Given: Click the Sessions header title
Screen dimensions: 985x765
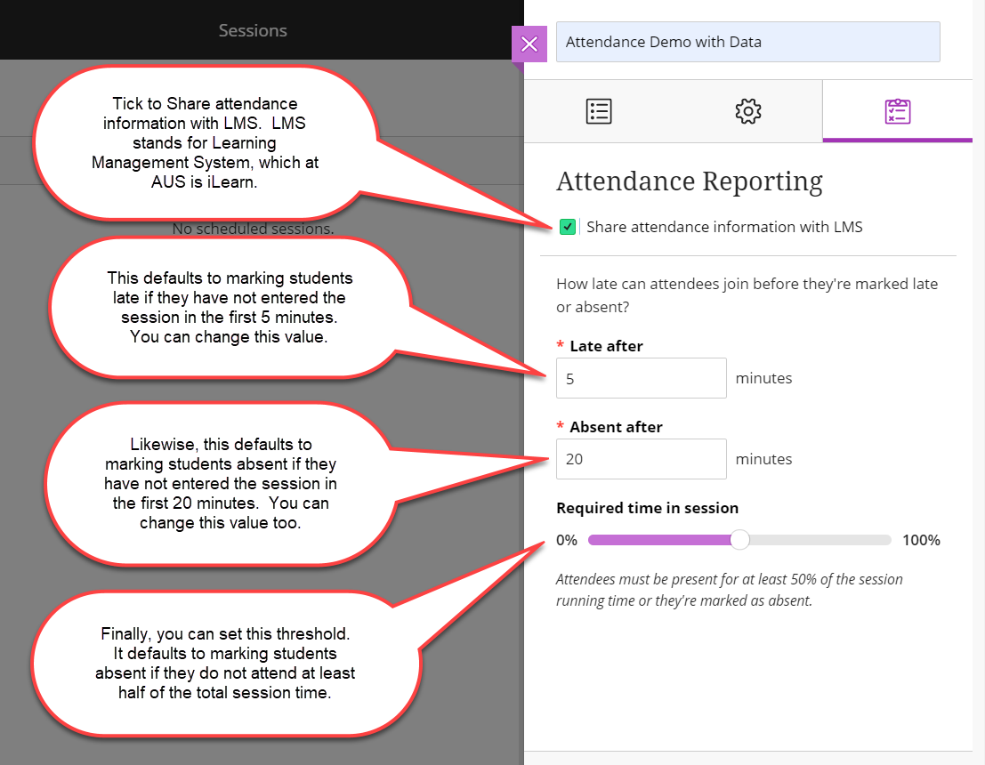Looking at the screenshot, I should tap(253, 30).
